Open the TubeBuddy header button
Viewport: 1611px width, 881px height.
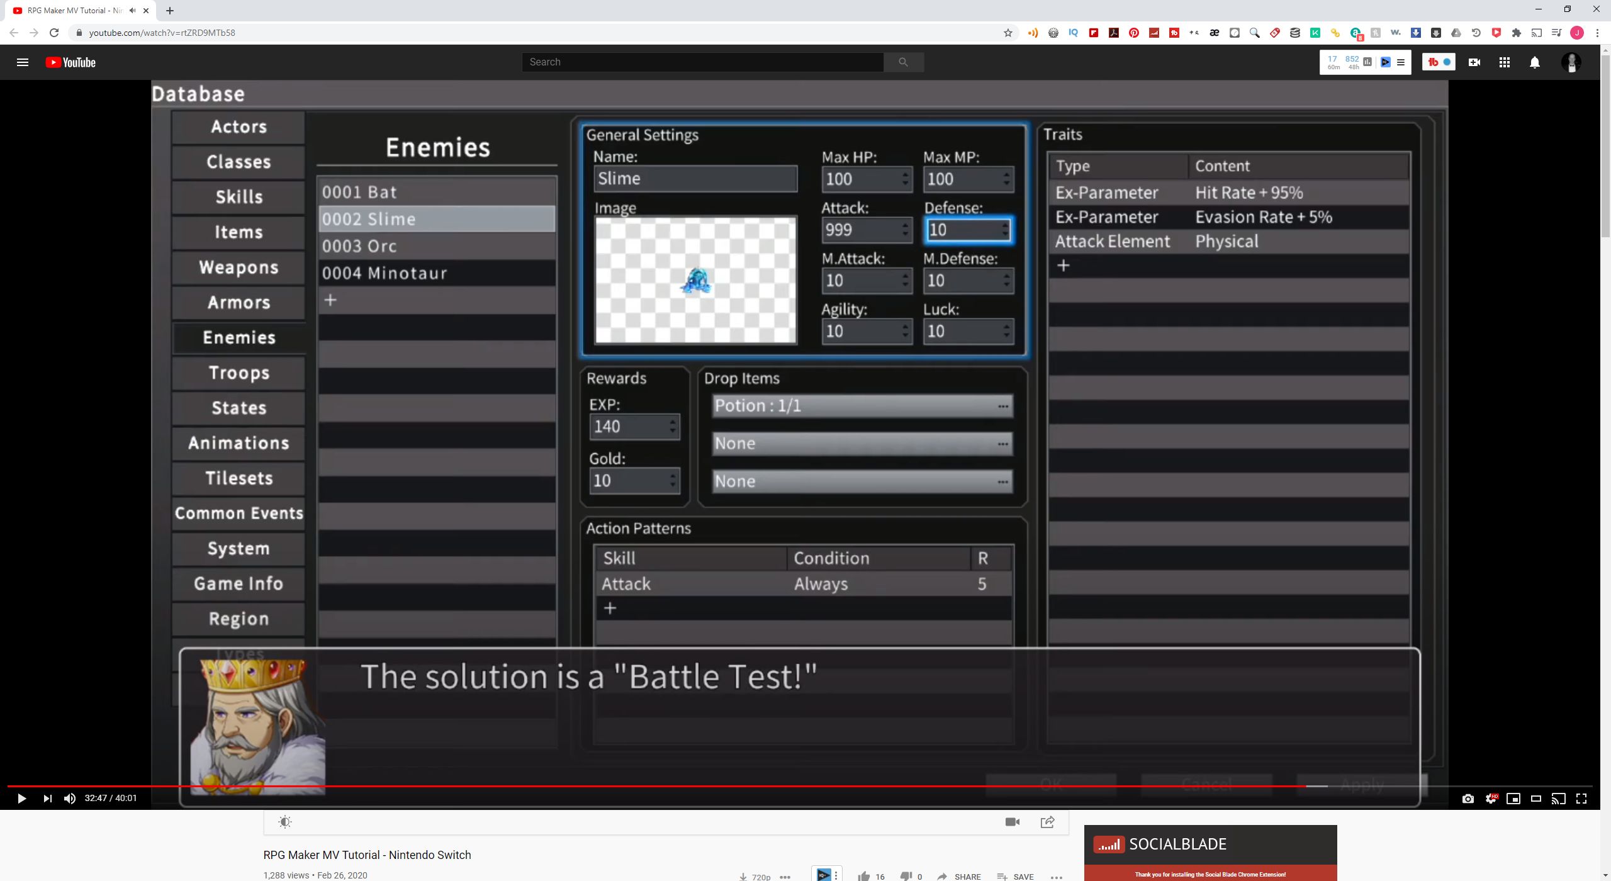click(1439, 62)
